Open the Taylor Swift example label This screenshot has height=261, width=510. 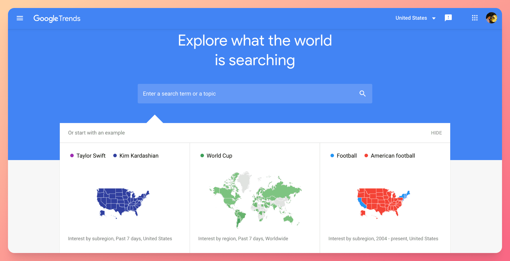[x=91, y=156]
